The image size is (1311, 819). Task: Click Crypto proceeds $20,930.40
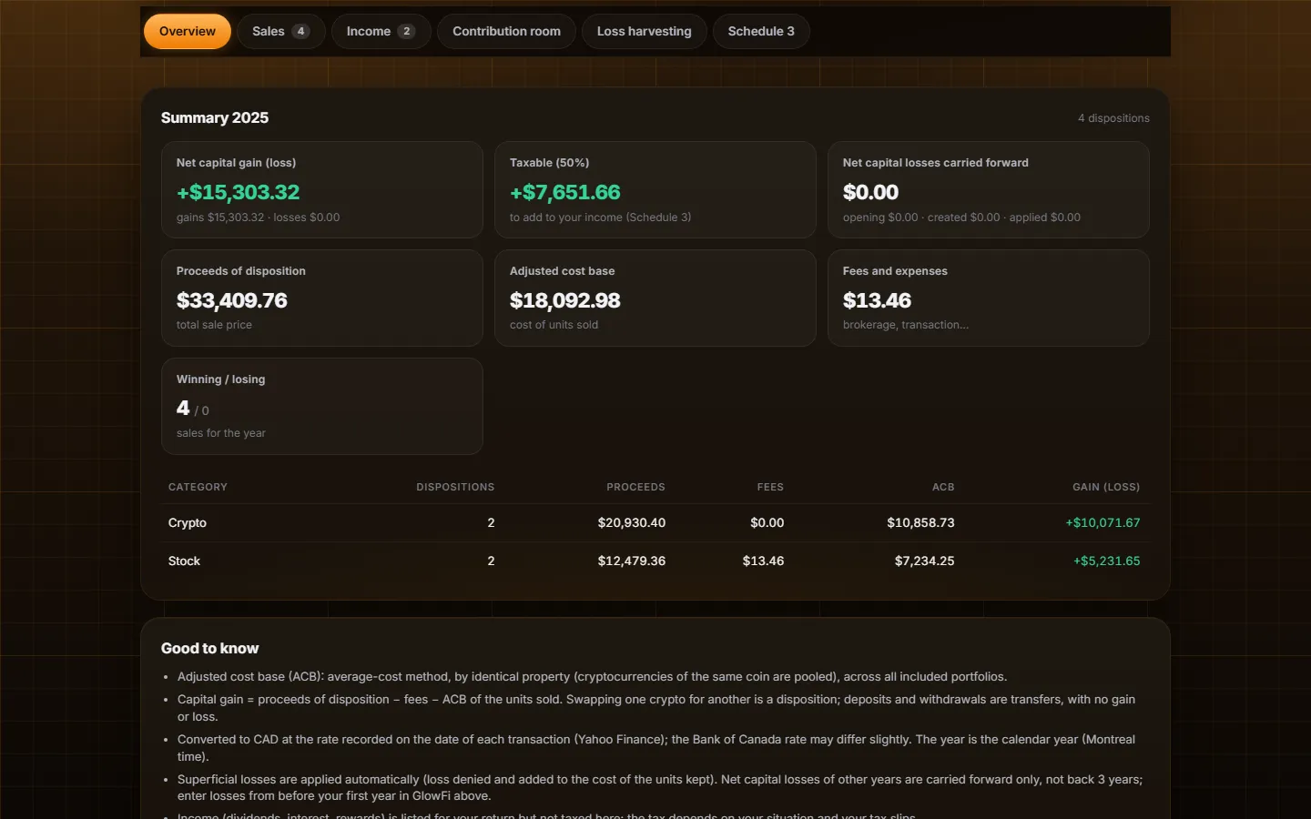coord(632,523)
